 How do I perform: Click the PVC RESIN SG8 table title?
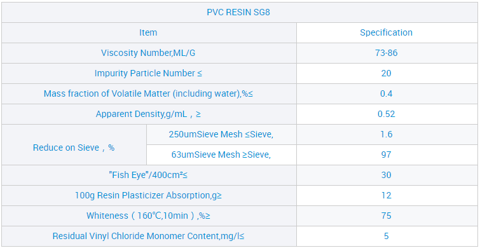tap(238, 13)
